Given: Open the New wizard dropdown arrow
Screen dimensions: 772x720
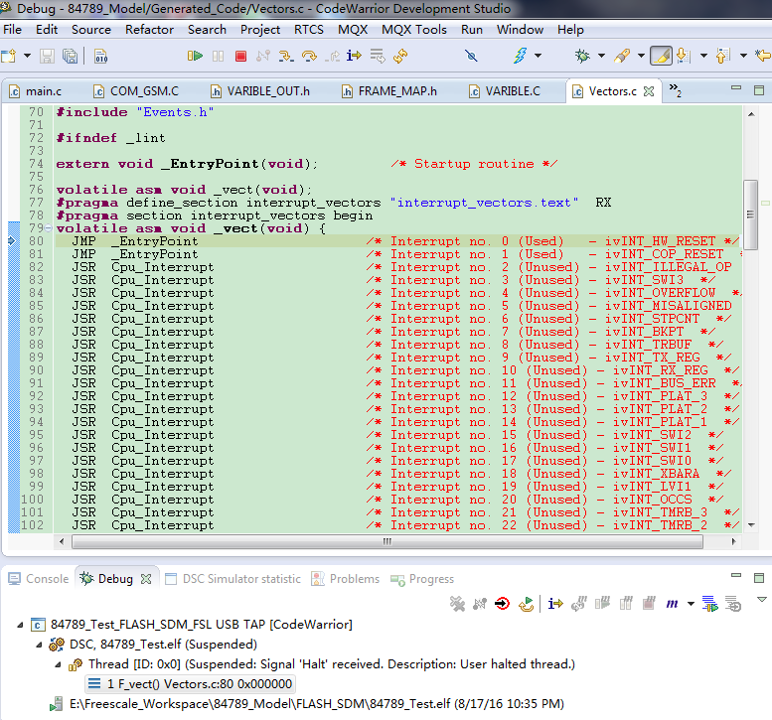Looking at the screenshot, I should pyautogui.click(x=27, y=56).
